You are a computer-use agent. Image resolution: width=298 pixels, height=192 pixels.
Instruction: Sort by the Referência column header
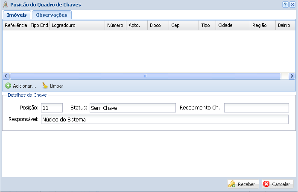(x=15, y=25)
